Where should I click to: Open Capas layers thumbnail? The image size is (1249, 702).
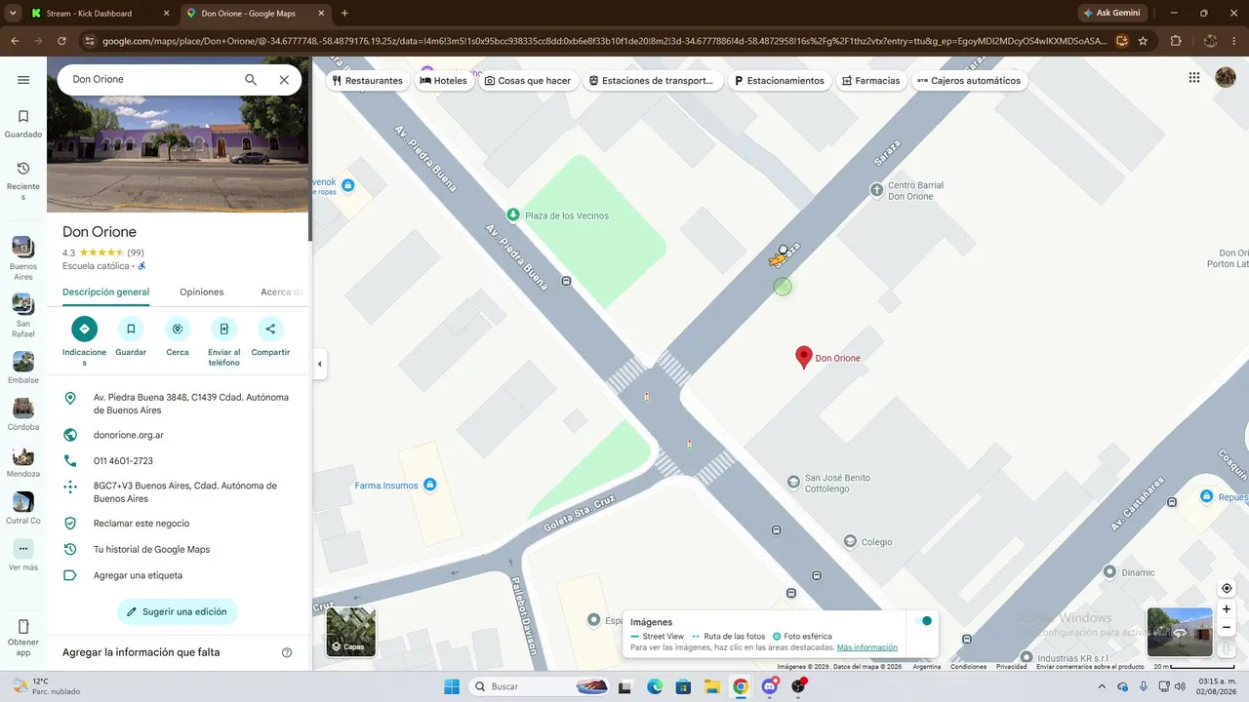(350, 632)
